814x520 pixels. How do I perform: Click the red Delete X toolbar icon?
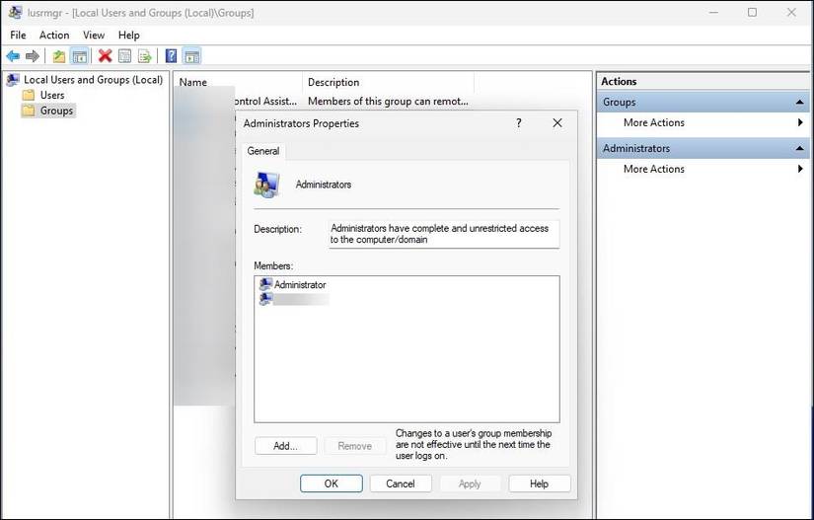[106, 56]
